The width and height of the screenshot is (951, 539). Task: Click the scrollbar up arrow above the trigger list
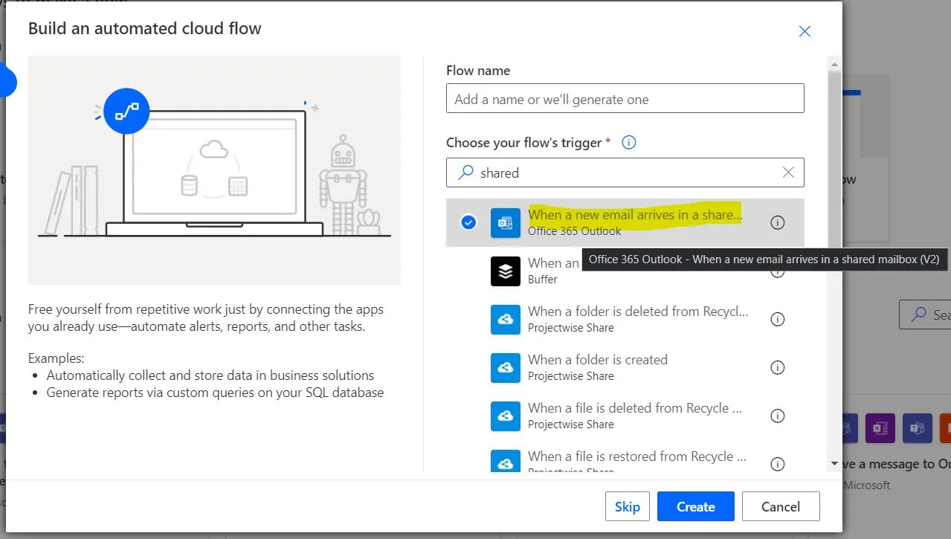click(x=833, y=64)
